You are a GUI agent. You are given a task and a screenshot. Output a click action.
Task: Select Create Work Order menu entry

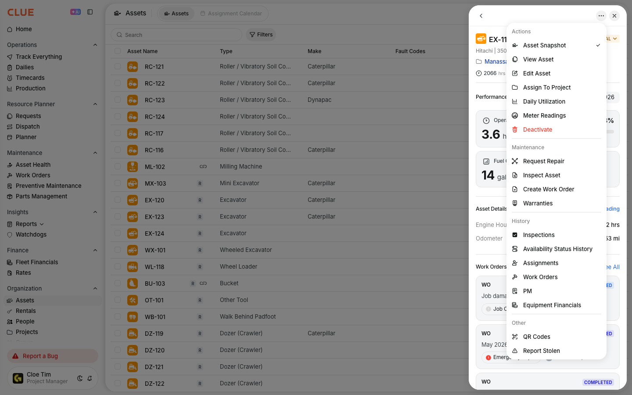pos(557,189)
